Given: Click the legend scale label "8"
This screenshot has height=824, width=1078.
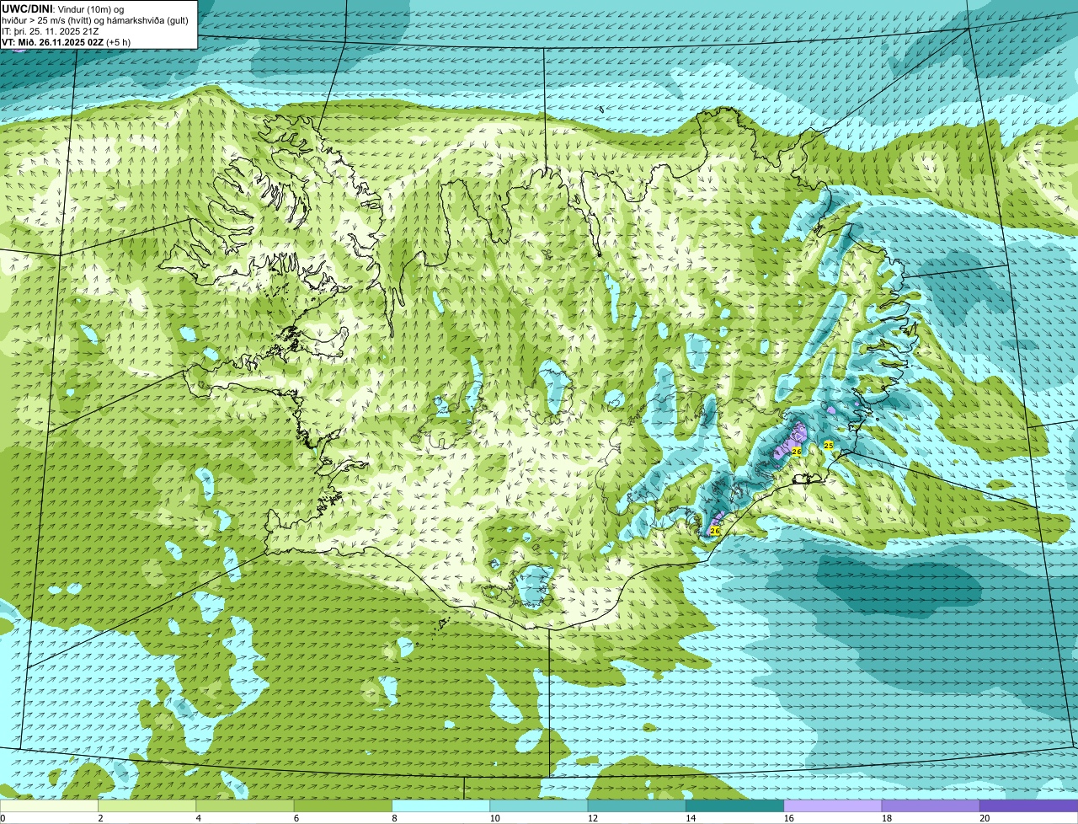Looking at the screenshot, I should point(393,818).
